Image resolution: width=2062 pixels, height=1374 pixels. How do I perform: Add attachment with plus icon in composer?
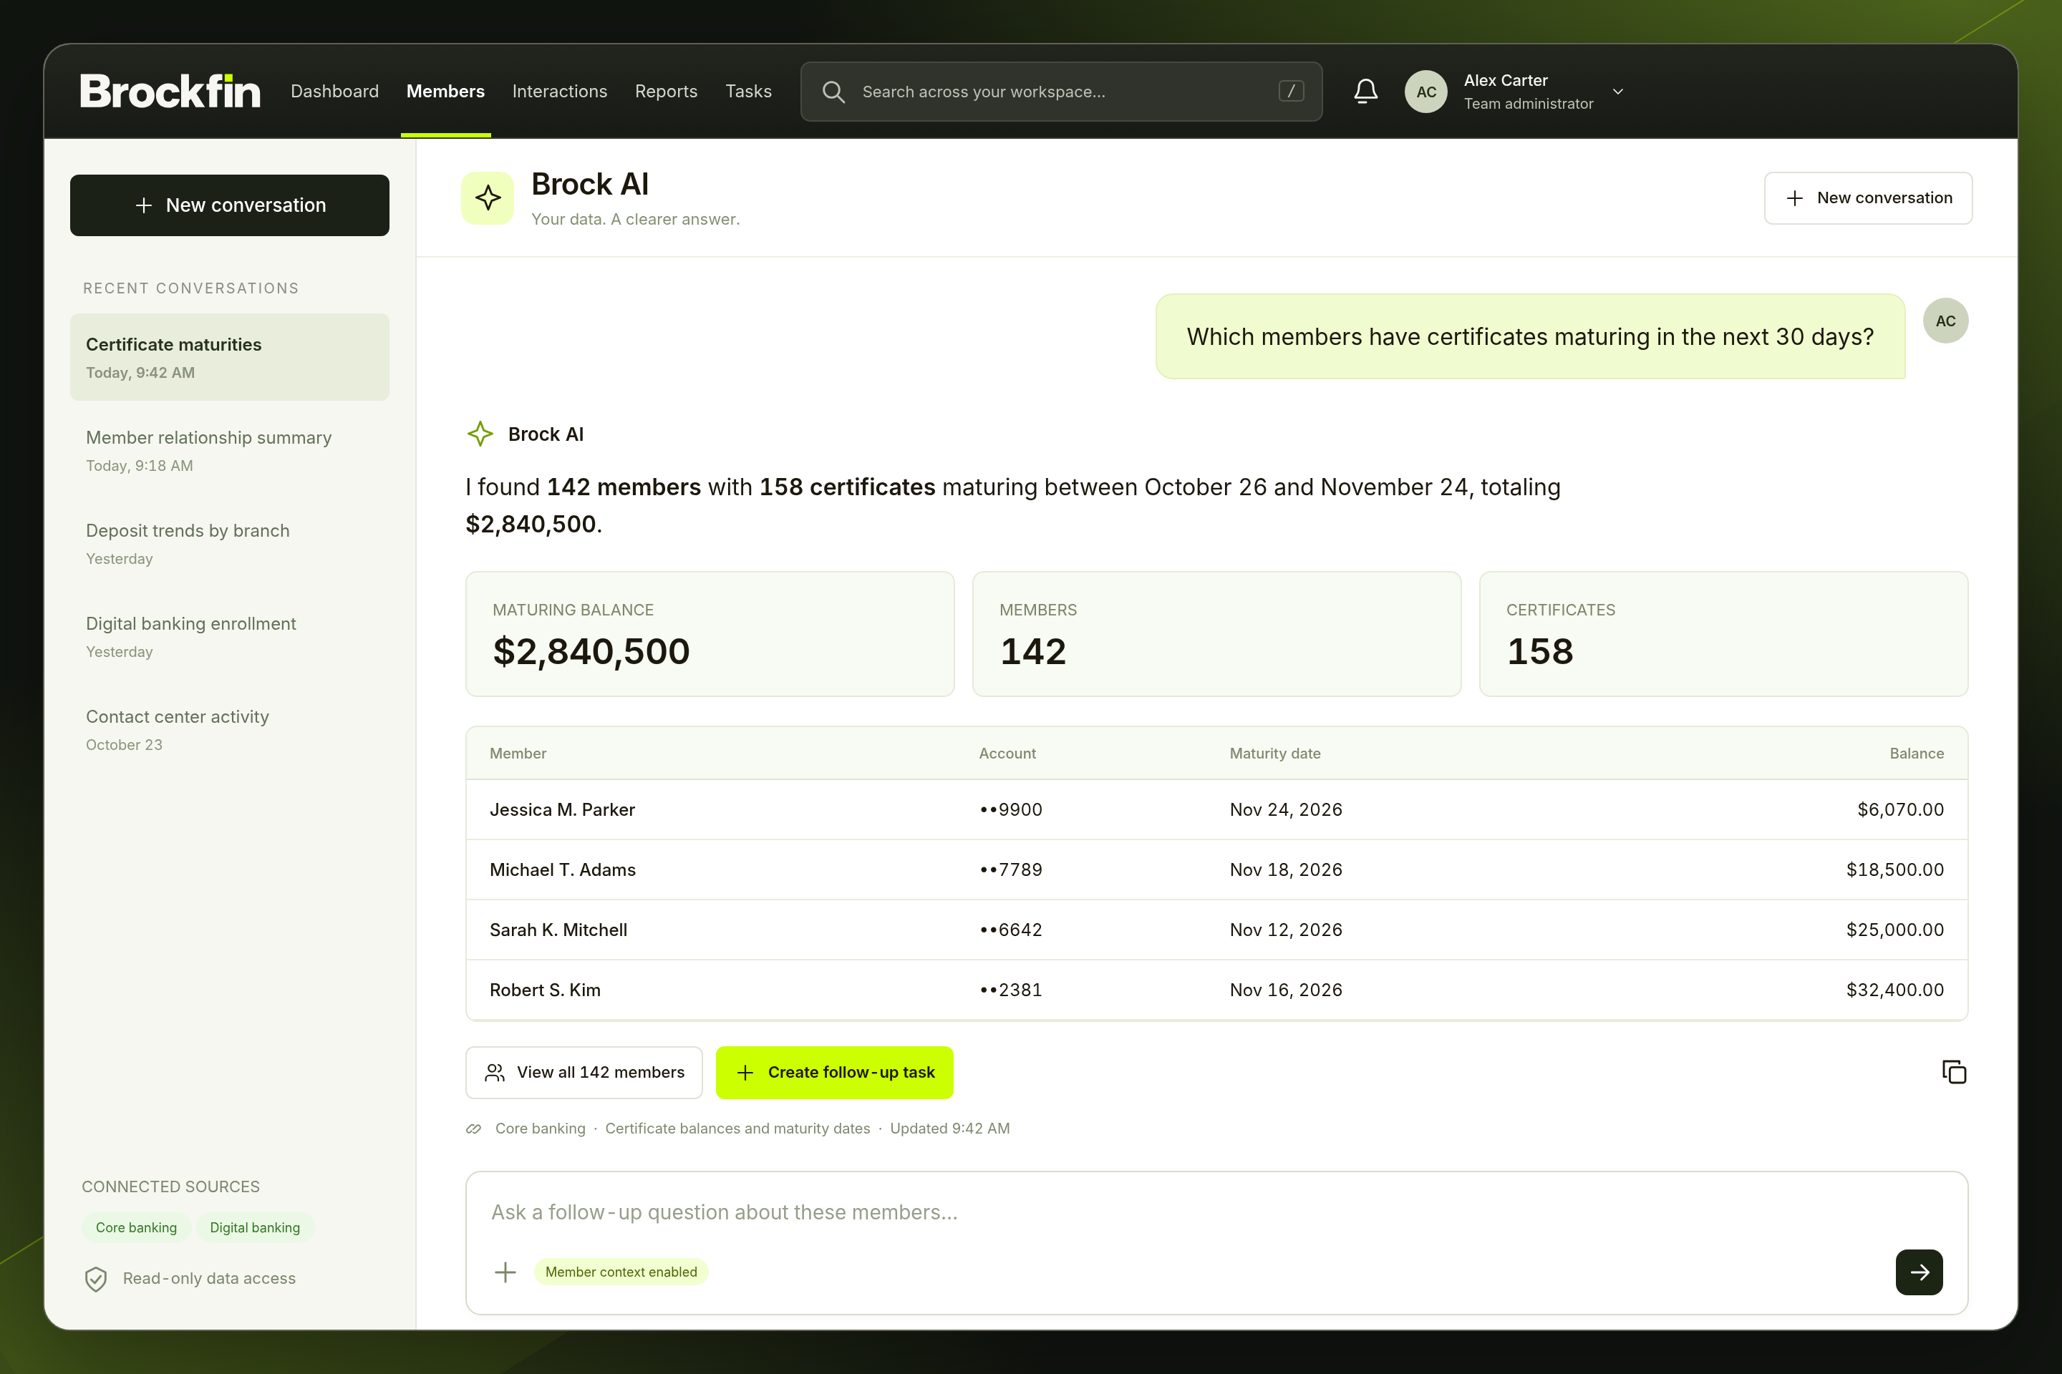(x=505, y=1272)
